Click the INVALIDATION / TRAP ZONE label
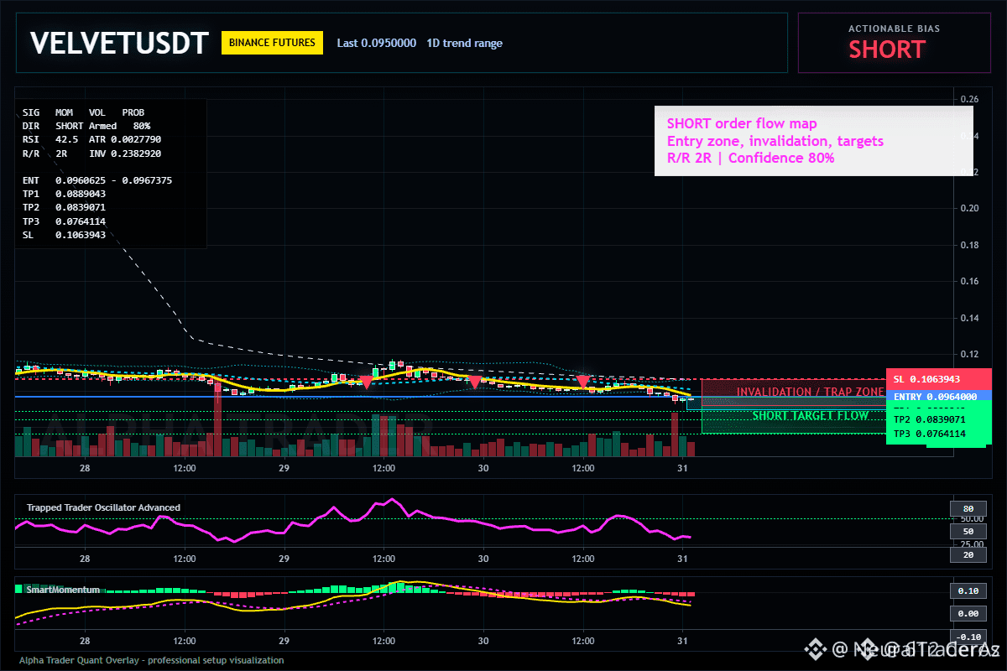1007x671 pixels. click(x=810, y=392)
